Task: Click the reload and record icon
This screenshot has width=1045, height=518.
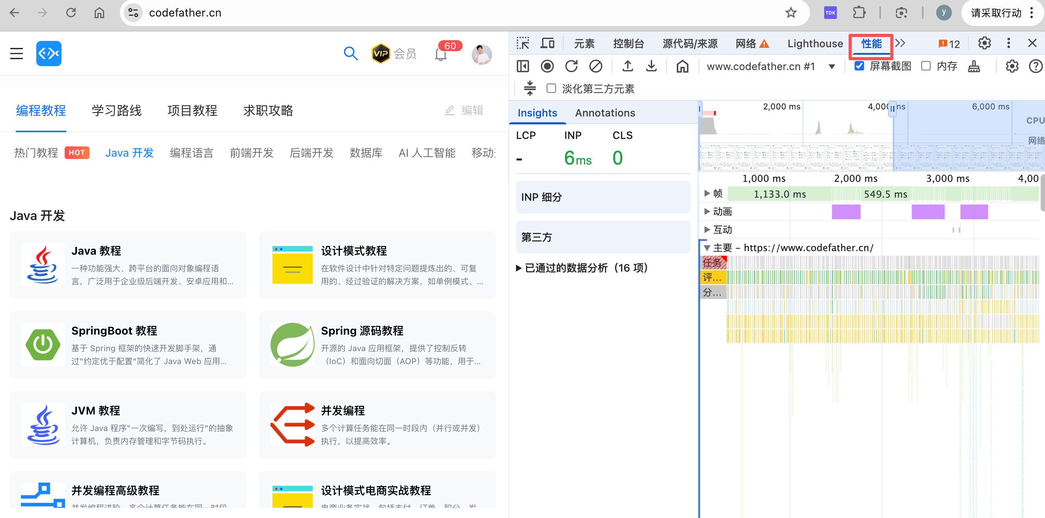Action: pyautogui.click(x=571, y=66)
